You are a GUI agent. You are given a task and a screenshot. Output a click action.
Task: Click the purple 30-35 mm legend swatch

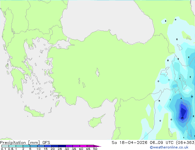pyautogui.click(x=69, y=146)
